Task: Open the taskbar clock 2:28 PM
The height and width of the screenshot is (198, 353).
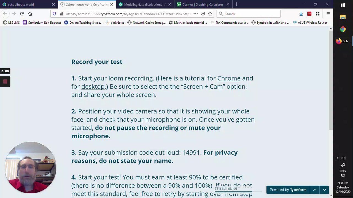Action: click(x=343, y=187)
